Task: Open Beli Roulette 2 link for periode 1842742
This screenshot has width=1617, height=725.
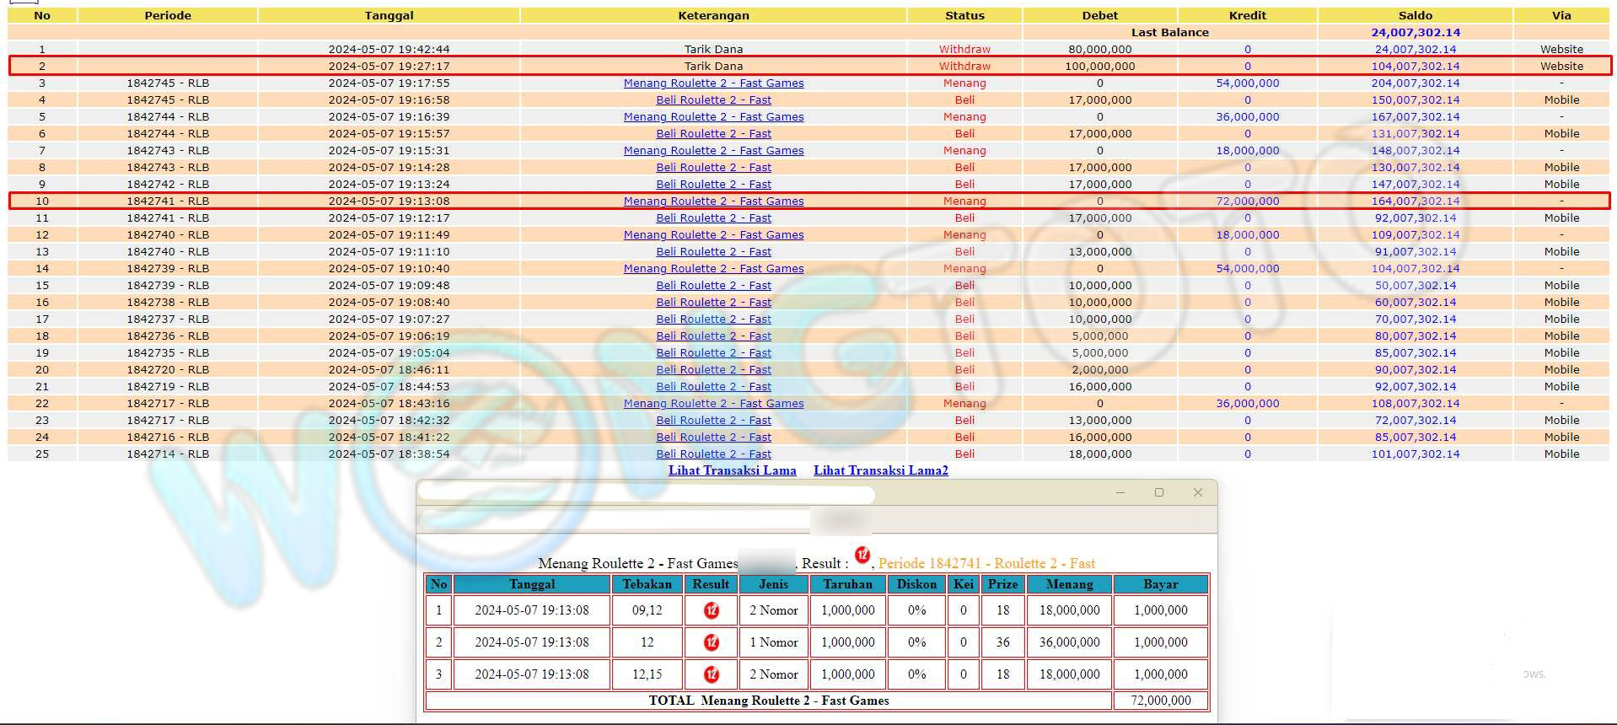Action: 713,184
